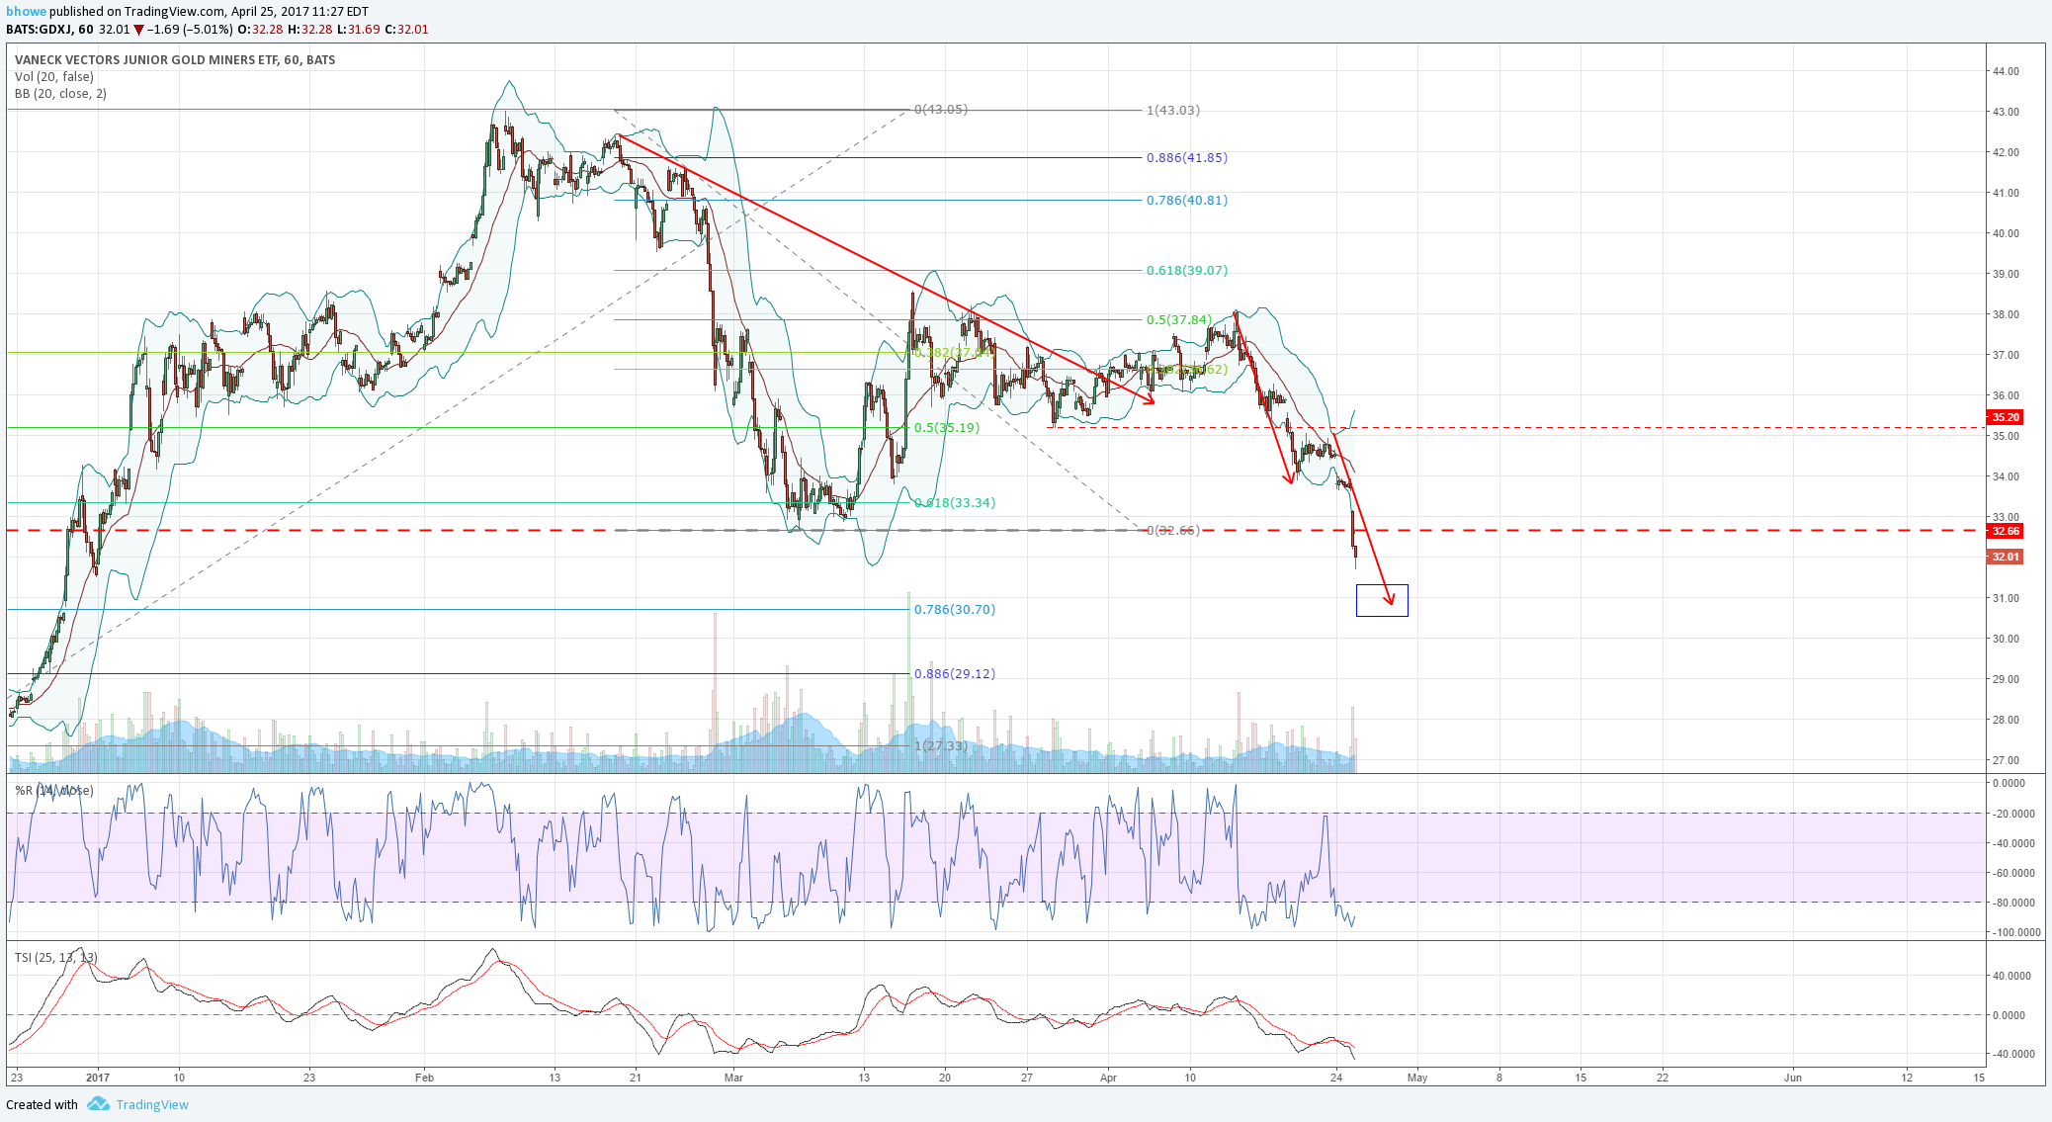Open the bhowe author name link
The height and width of the screenshot is (1122, 2052).
26,12
